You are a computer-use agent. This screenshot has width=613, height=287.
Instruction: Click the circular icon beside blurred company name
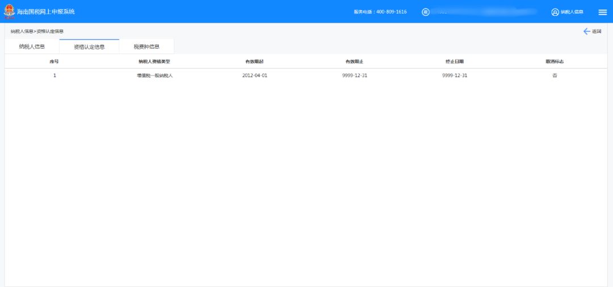425,12
